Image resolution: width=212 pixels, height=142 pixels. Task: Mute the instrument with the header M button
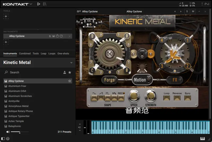coord(193,11)
